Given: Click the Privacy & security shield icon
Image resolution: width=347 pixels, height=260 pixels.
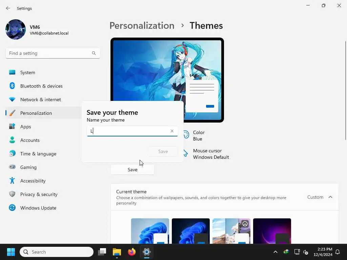Looking at the screenshot, I should (x=12, y=194).
